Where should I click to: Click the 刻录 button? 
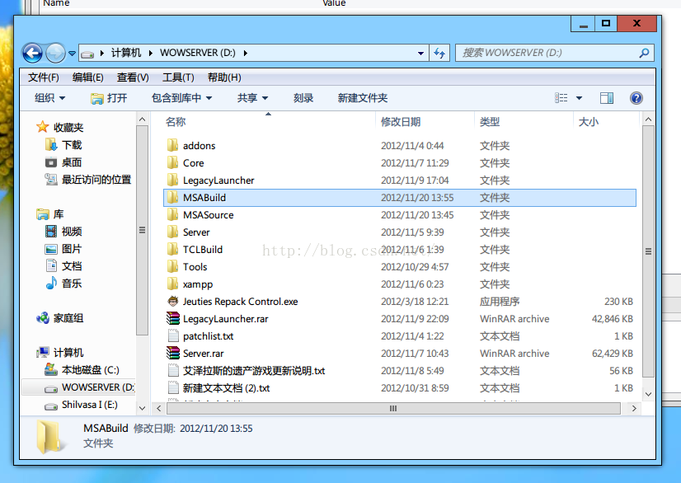click(303, 98)
